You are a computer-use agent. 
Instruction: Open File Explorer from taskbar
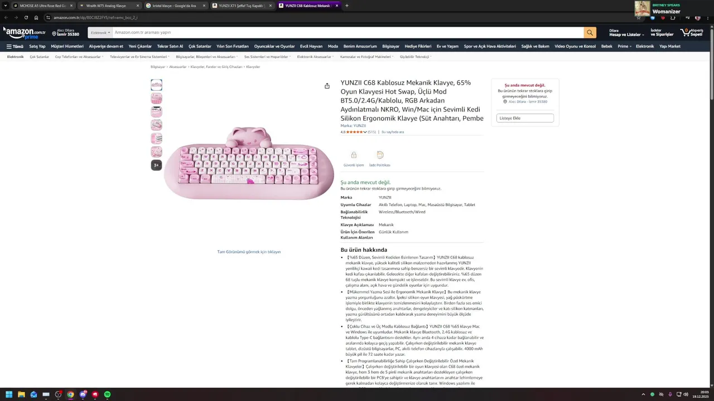[x=21, y=394]
